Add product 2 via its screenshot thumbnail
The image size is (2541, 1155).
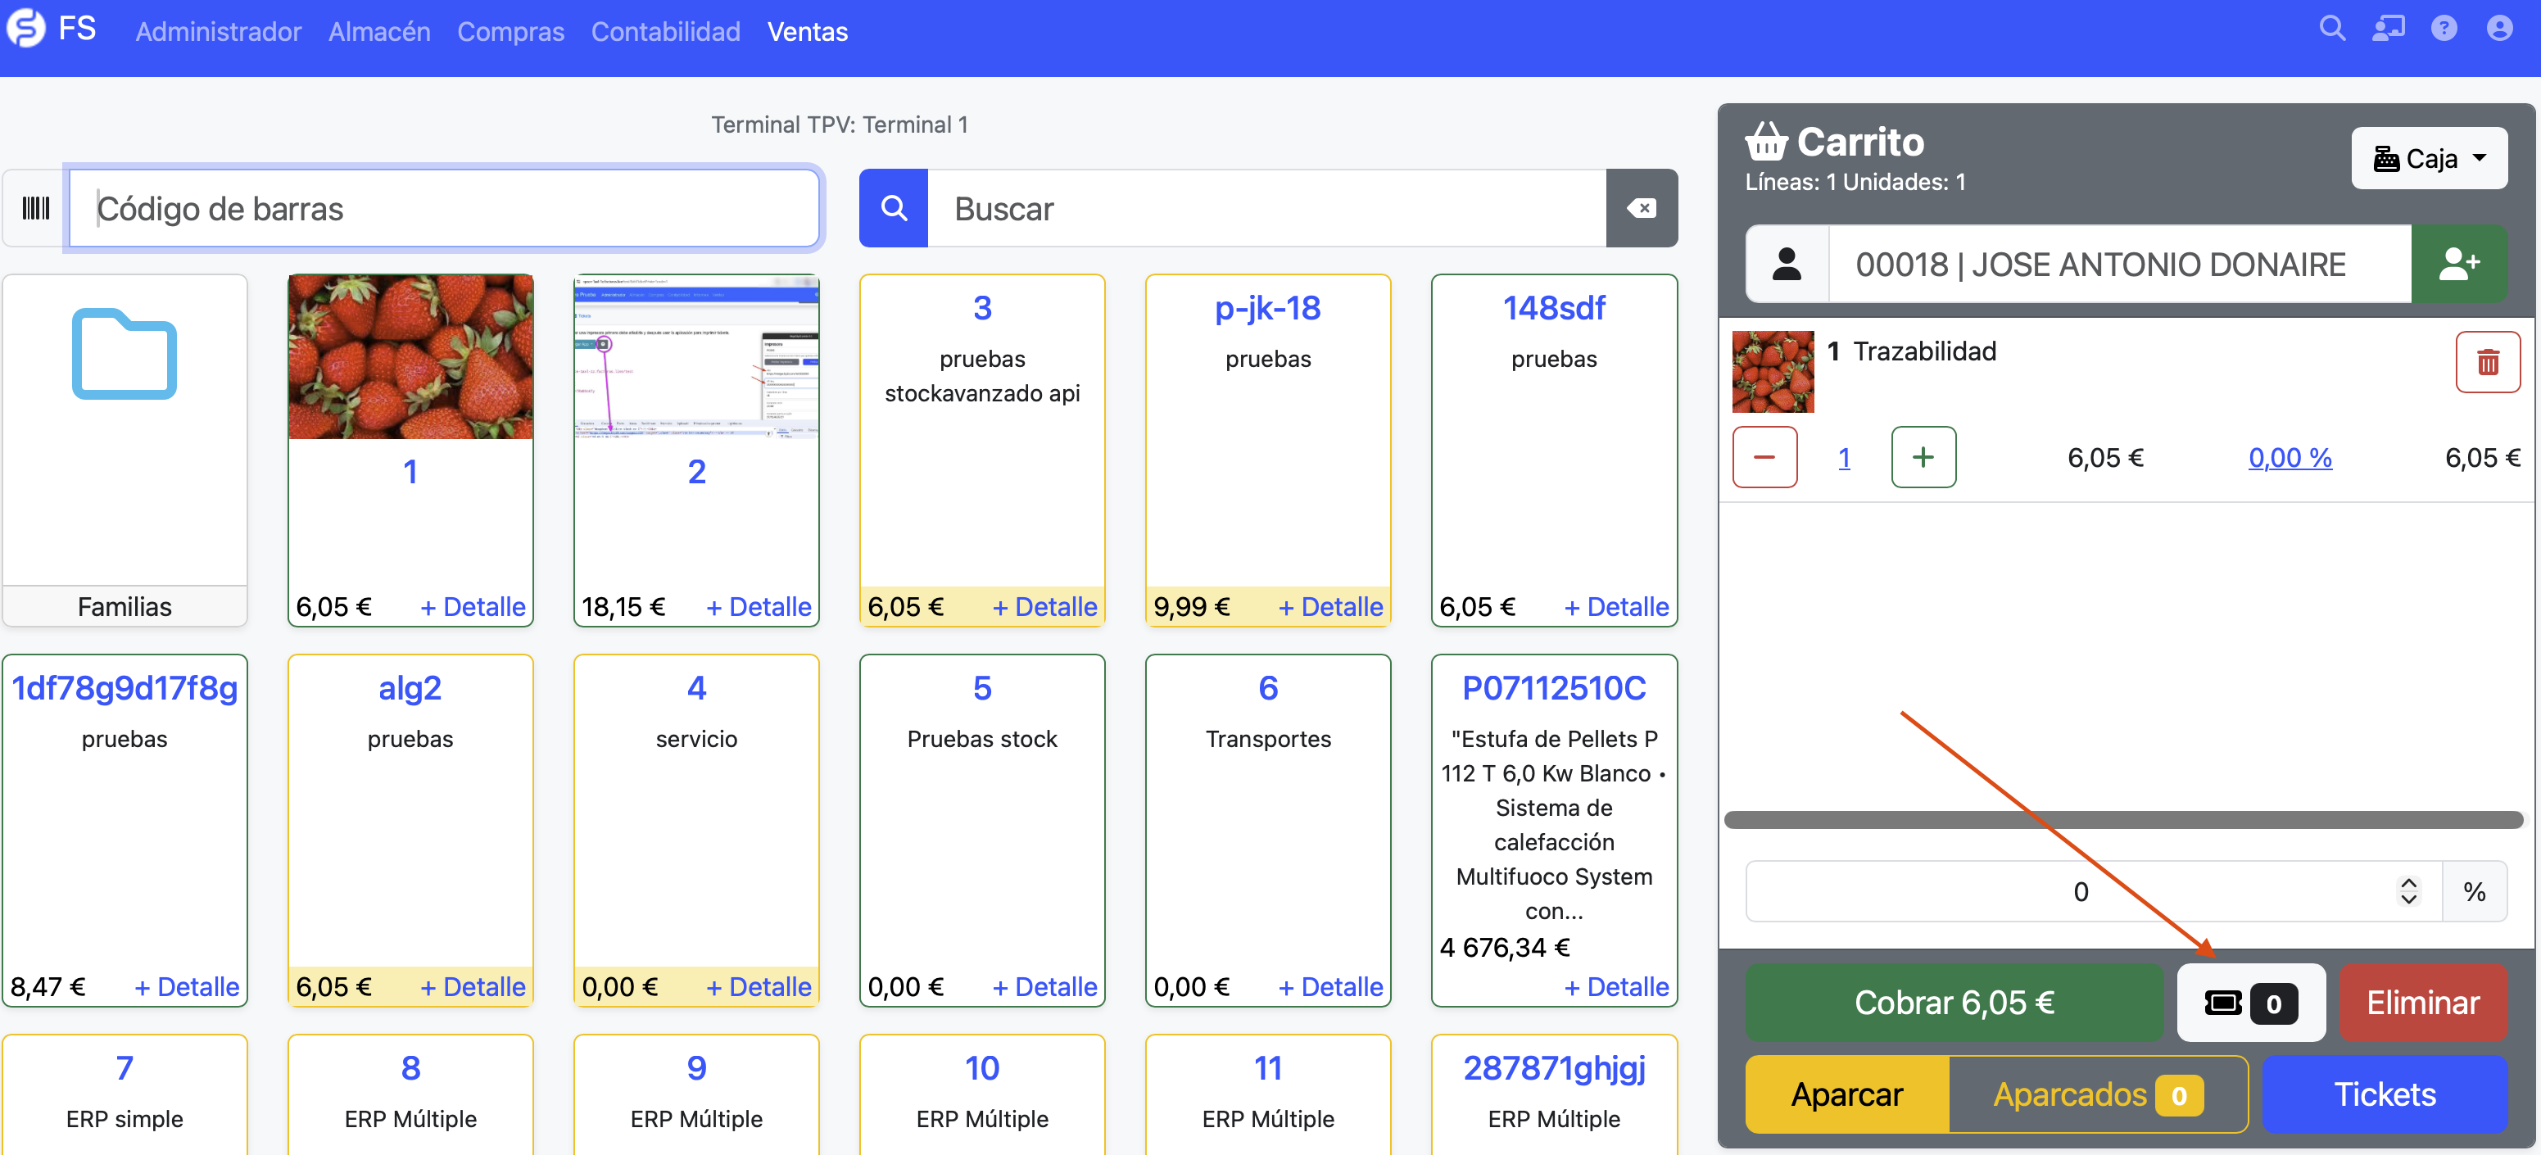(696, 357)
